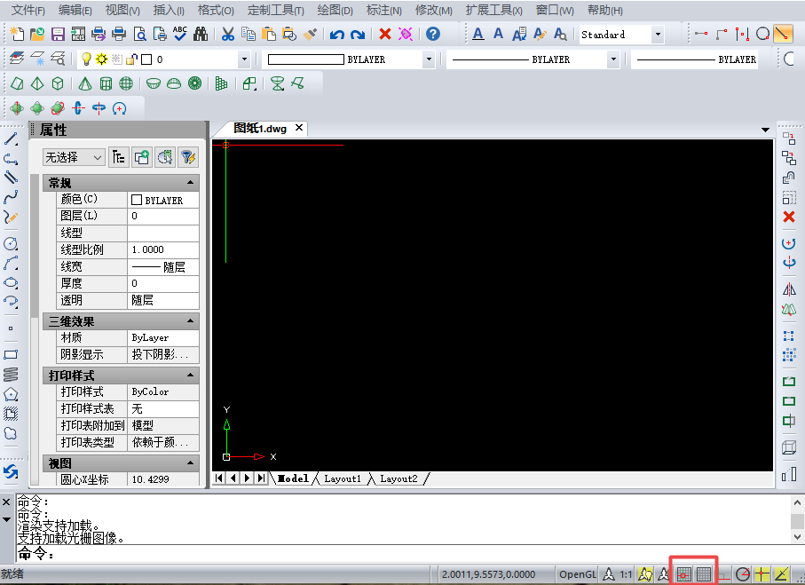Toggle object snap in status bar
This screenshot has height=585, width=805.
tap(762, 574)
